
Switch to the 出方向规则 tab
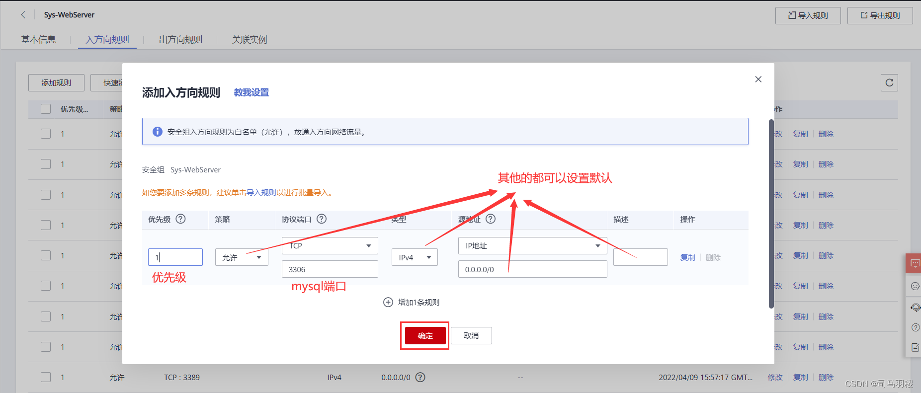pyautogui.click(x=180, y=39)
